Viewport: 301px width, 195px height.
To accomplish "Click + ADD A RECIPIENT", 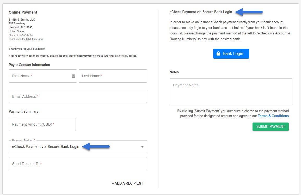I will click(x=127, y=183).
